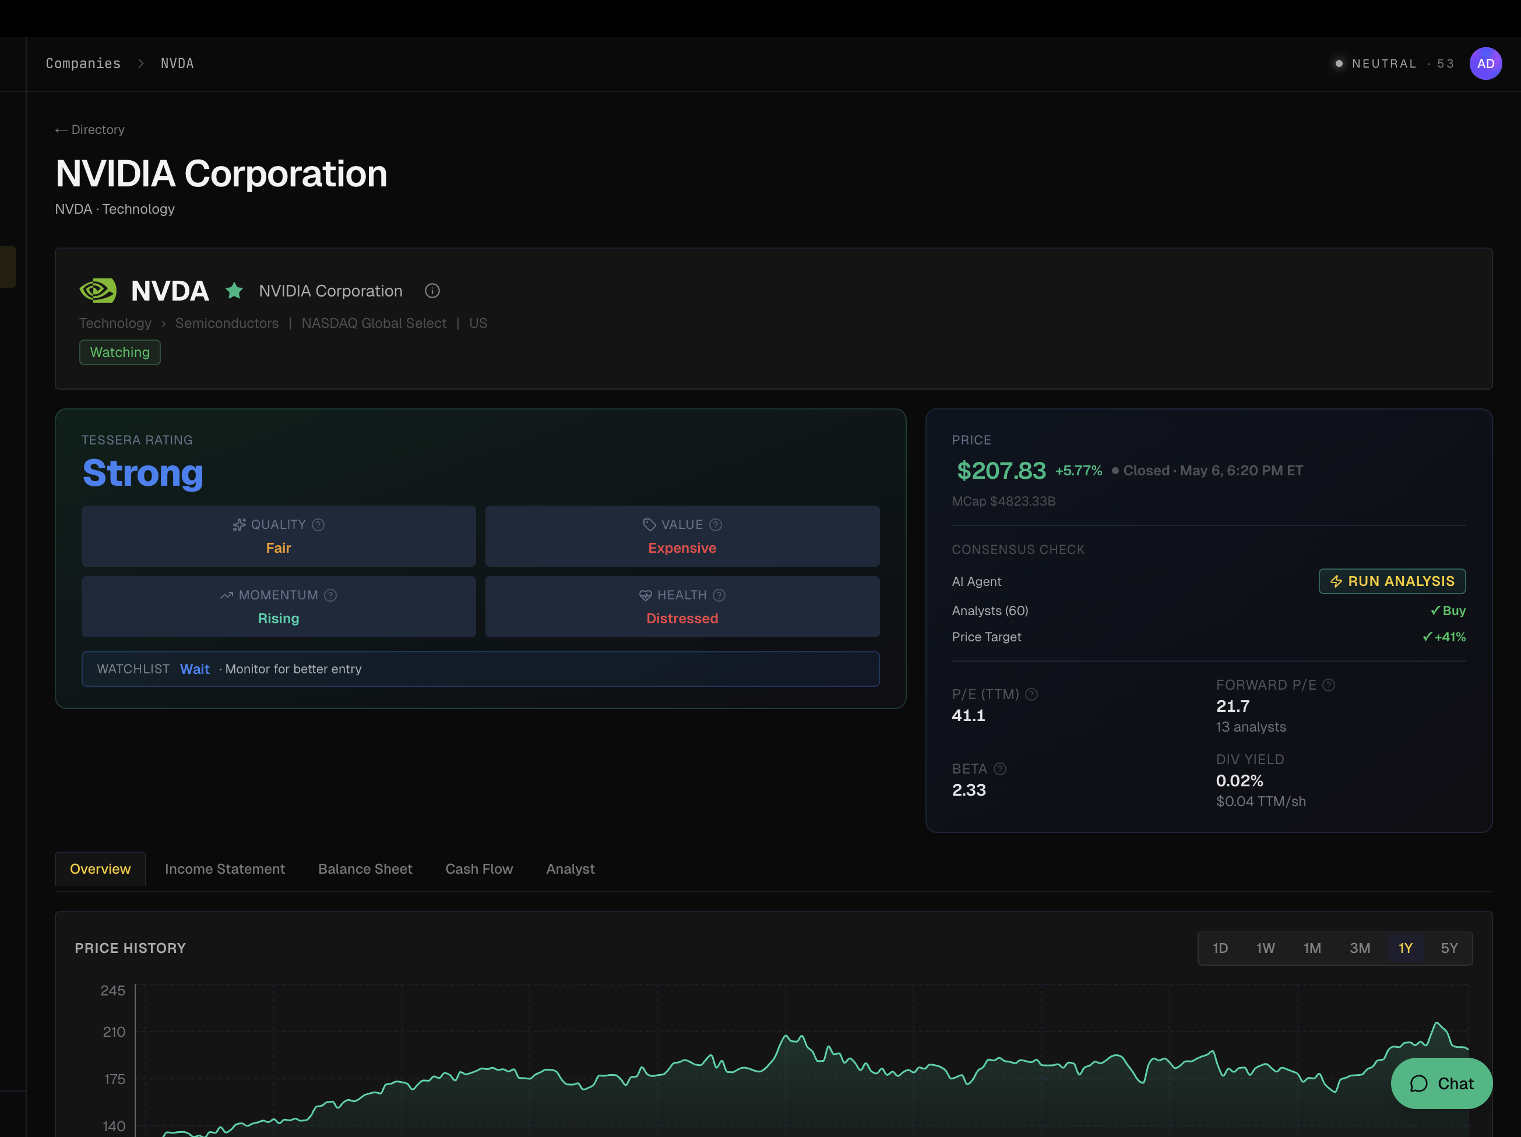Click the lightning bolt in Run Analysis
This screenshot has height=1137, width=1521.
click(x=1336, y=581)
